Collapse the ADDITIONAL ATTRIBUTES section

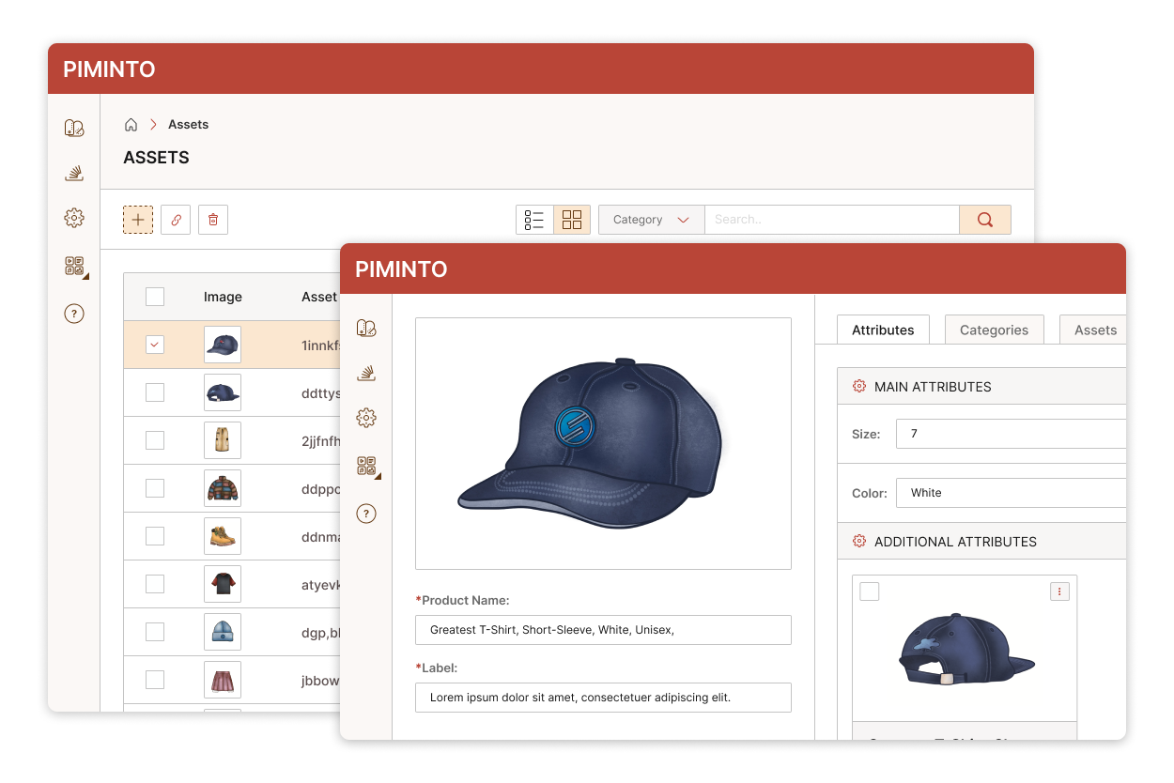tap(955, 542)
